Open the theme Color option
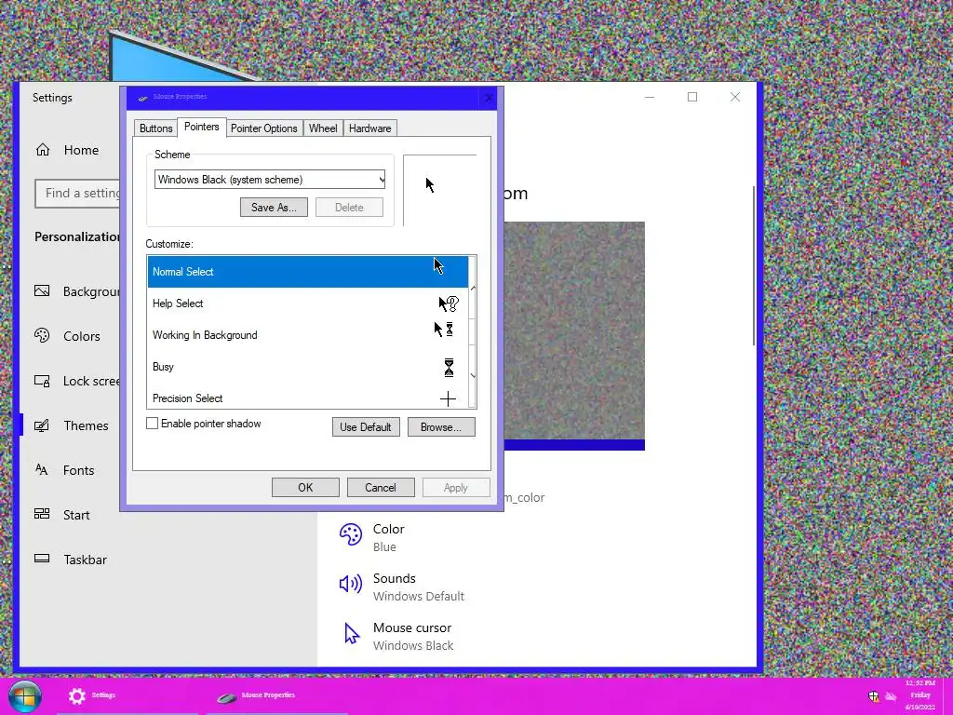This screenshot has width=953, height=715. 372,537
